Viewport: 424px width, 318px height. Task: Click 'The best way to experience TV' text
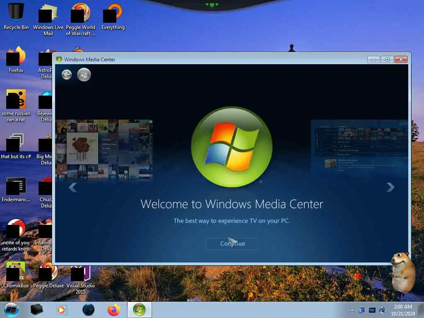coord(232,221)
